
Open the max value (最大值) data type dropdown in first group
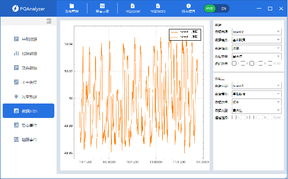tap(257, 57)
